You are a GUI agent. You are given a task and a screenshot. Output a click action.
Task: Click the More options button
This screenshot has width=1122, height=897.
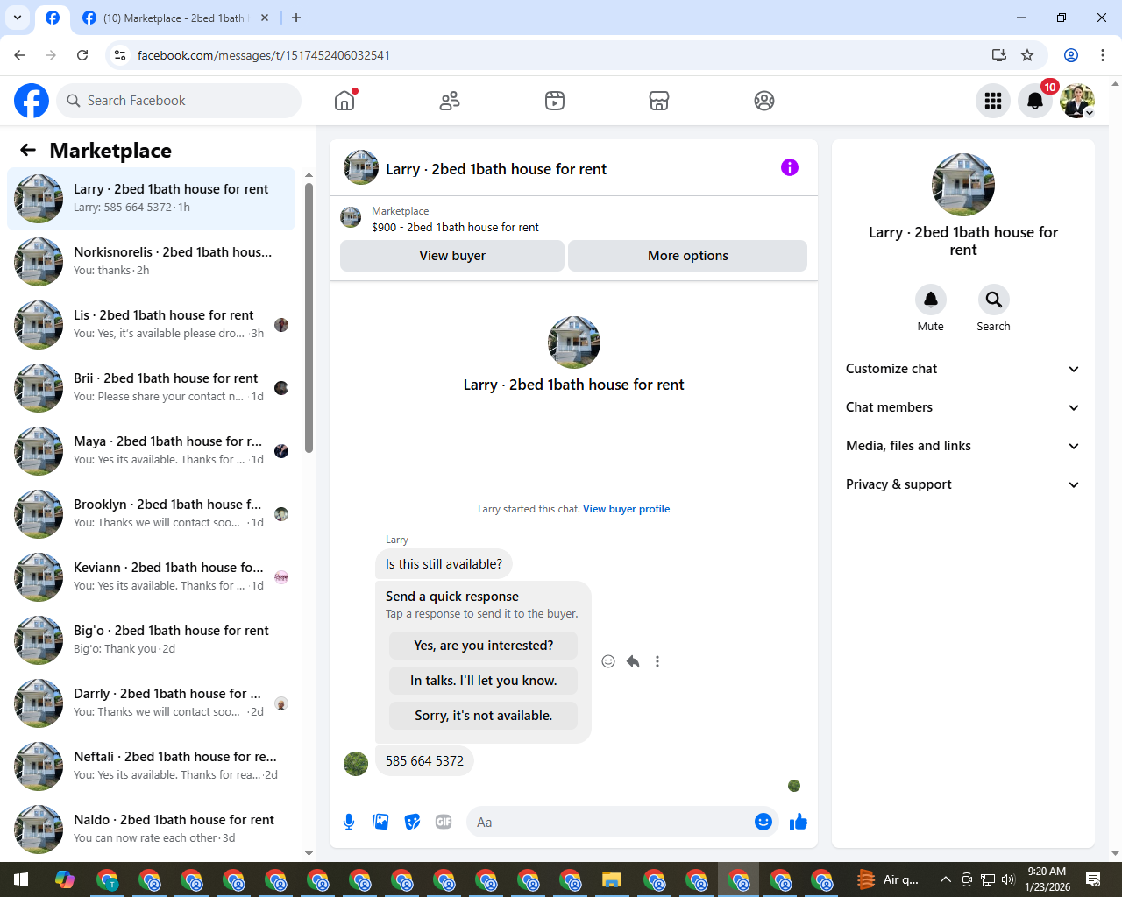click(688, 256)
